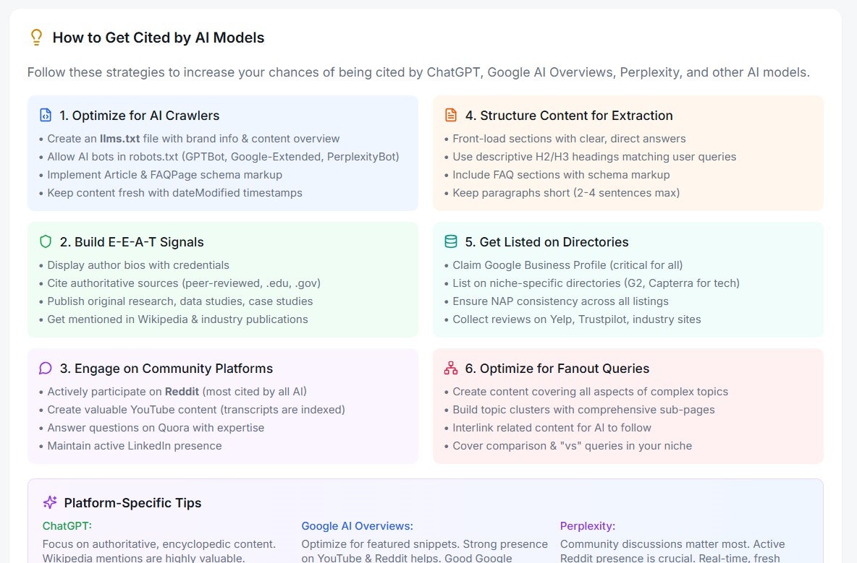Click the network tree icon for Fanout Queries
The height and width of the screenshot is (563, 857).
[x=450, y=369]
